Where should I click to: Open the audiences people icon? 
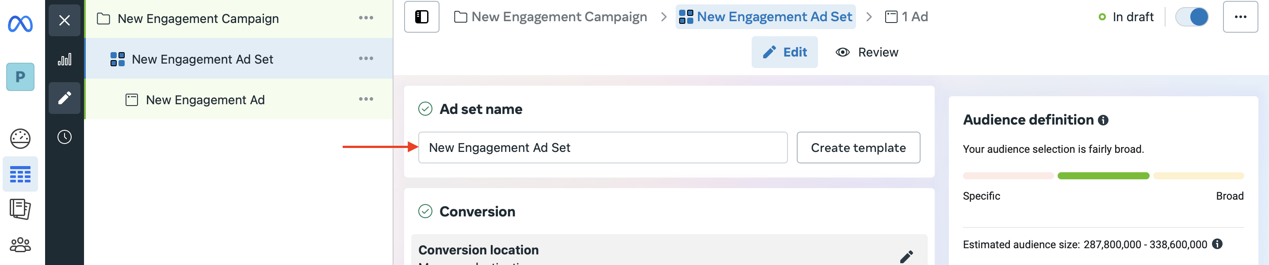20,244
